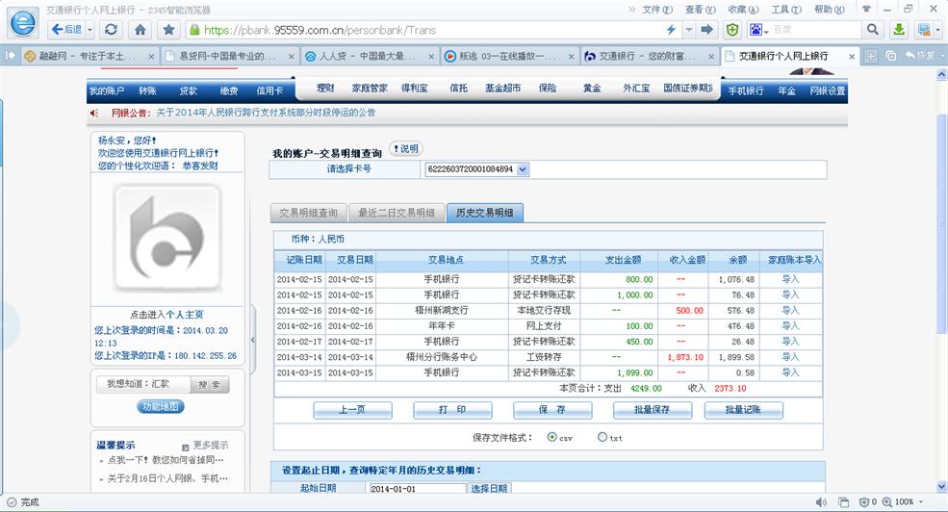This screenshot has height=512, width=948.
Task: Click the 打印 button
Action: tap(452, 410)
